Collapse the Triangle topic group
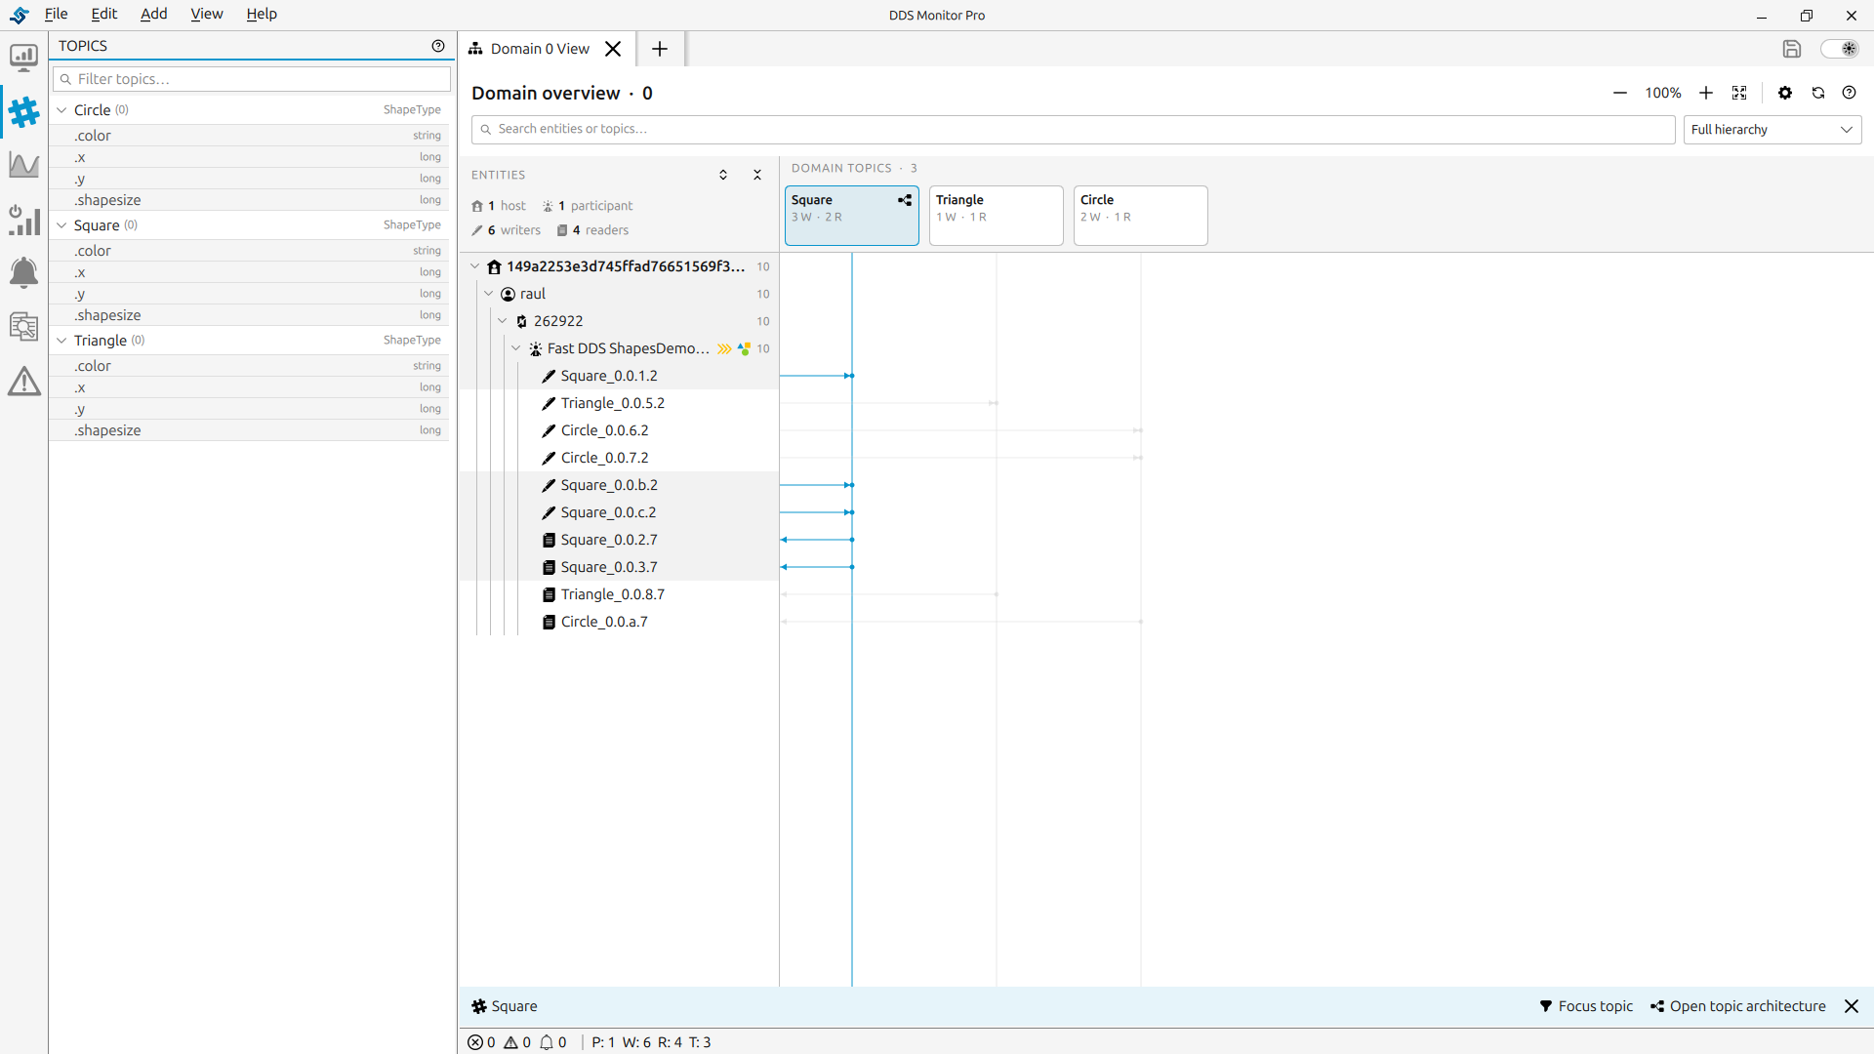The image size is (1874, 1054). (x=61, y=341)
